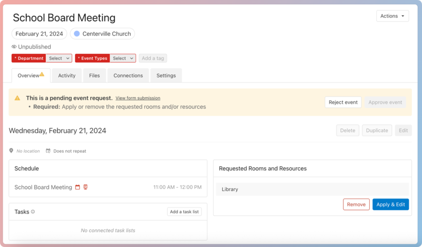Go to the Files tab
This screenshot has height=247, width=422.
[94, 75]
